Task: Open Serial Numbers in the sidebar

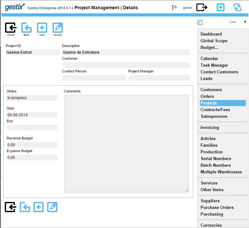Action: 216,158
